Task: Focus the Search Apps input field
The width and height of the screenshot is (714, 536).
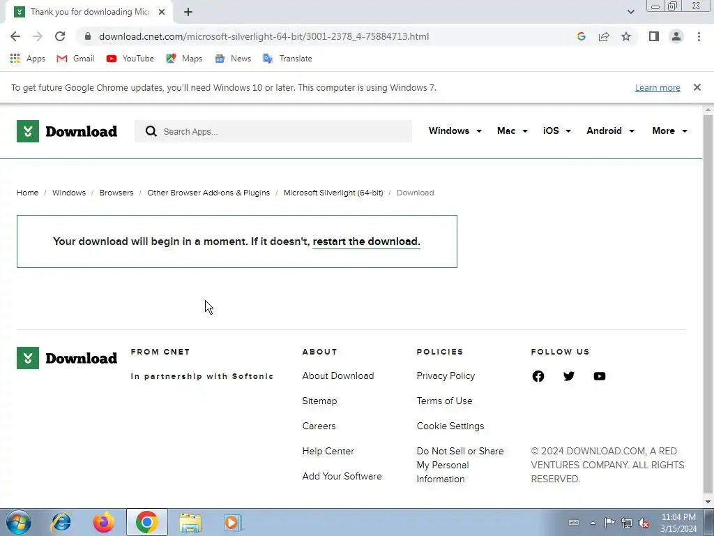Action: point(273,131)
